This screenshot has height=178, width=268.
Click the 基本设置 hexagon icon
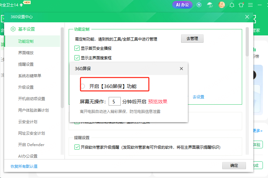click(x=13, y=29)
